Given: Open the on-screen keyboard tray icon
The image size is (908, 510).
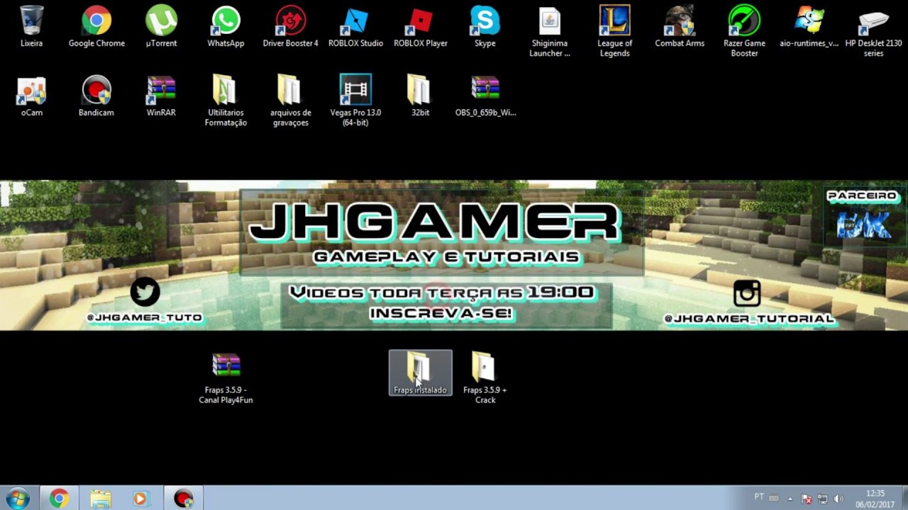Looking at the screenshot, I should 774,499.
